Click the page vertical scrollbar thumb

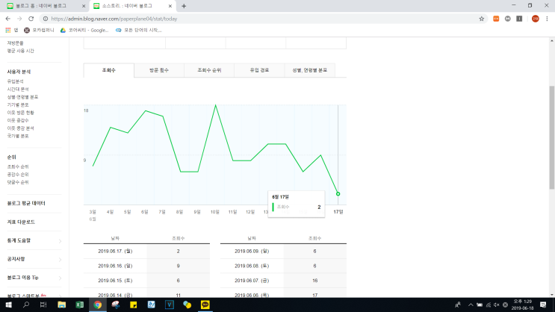click(552, 137)
